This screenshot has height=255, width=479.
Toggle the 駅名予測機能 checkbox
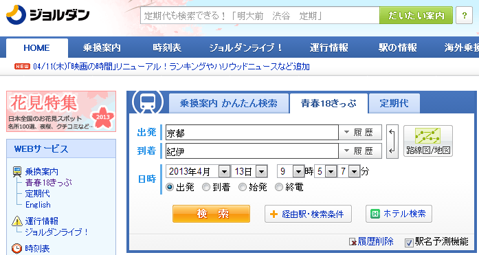click(409, 243)
